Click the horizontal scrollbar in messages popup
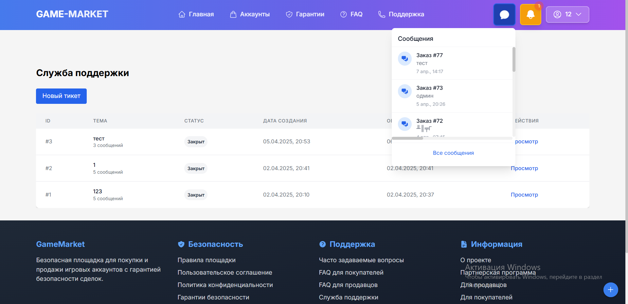Image resolution: width=628 pixels, height=304 pixels. coord(407,138)
